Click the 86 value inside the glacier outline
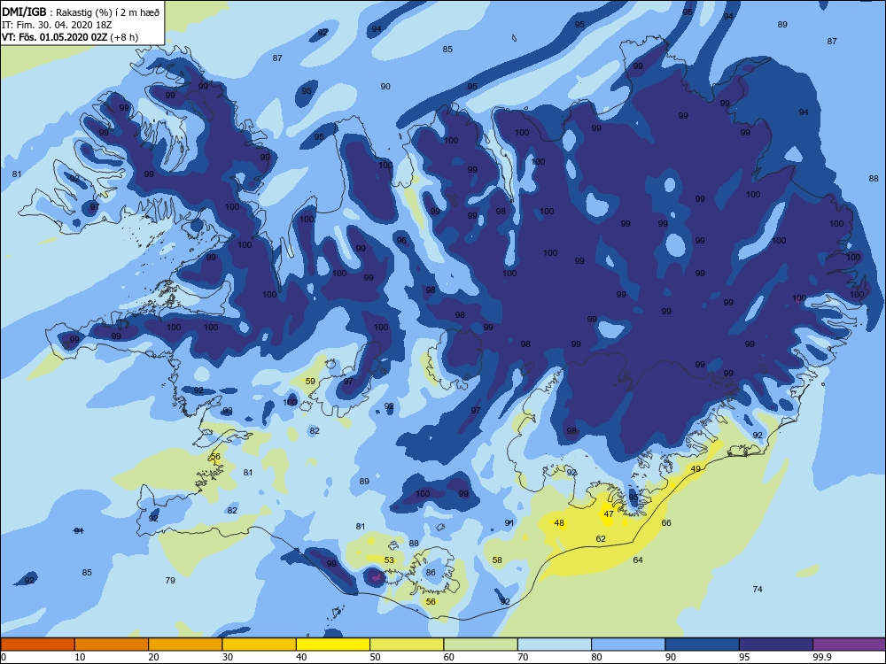 [x=431, y=573]
